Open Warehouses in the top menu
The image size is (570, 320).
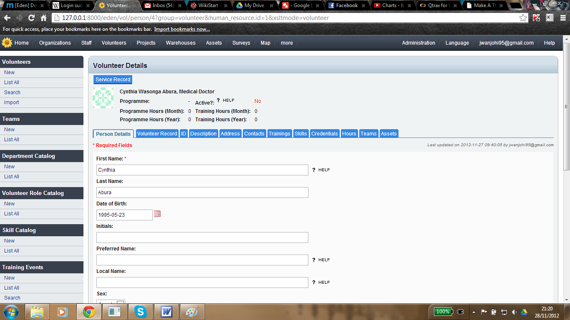tap(180, 43)
